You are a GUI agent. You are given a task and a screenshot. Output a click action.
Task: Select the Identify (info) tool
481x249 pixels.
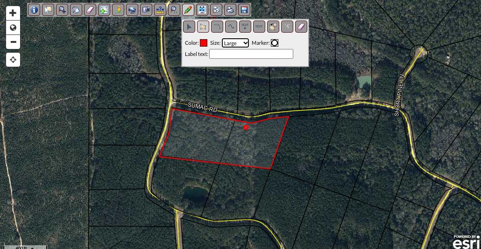click(x=34, y=10)
